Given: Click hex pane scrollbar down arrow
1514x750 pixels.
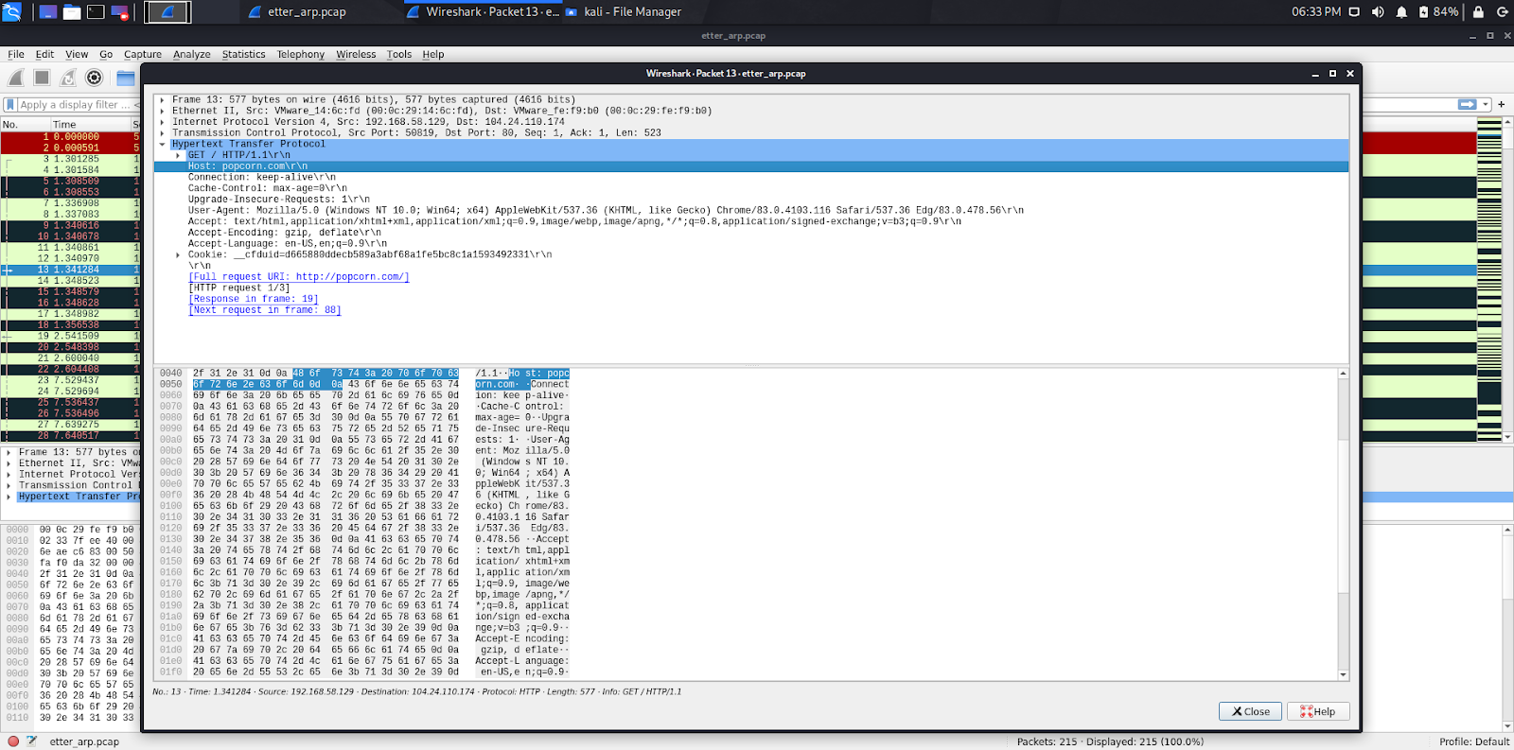Looking at the screenshot, I should pyautogui.click(x=1343, y=674).
